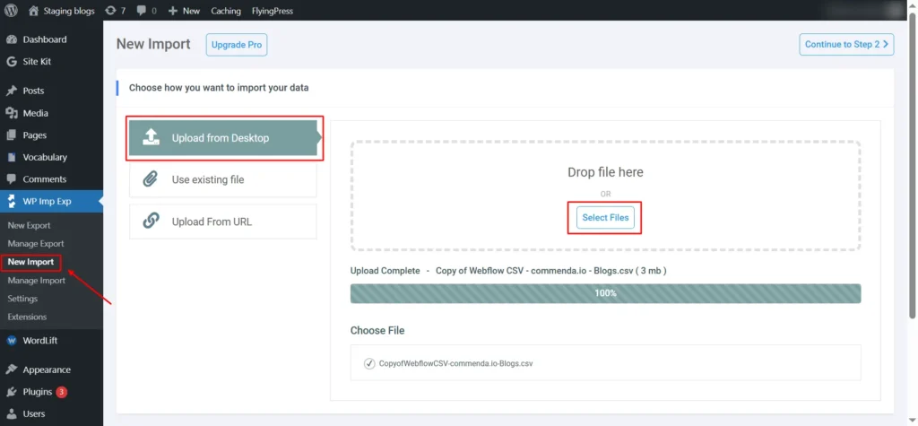Expand the WP Imp Exp sidebar menu

47,201
